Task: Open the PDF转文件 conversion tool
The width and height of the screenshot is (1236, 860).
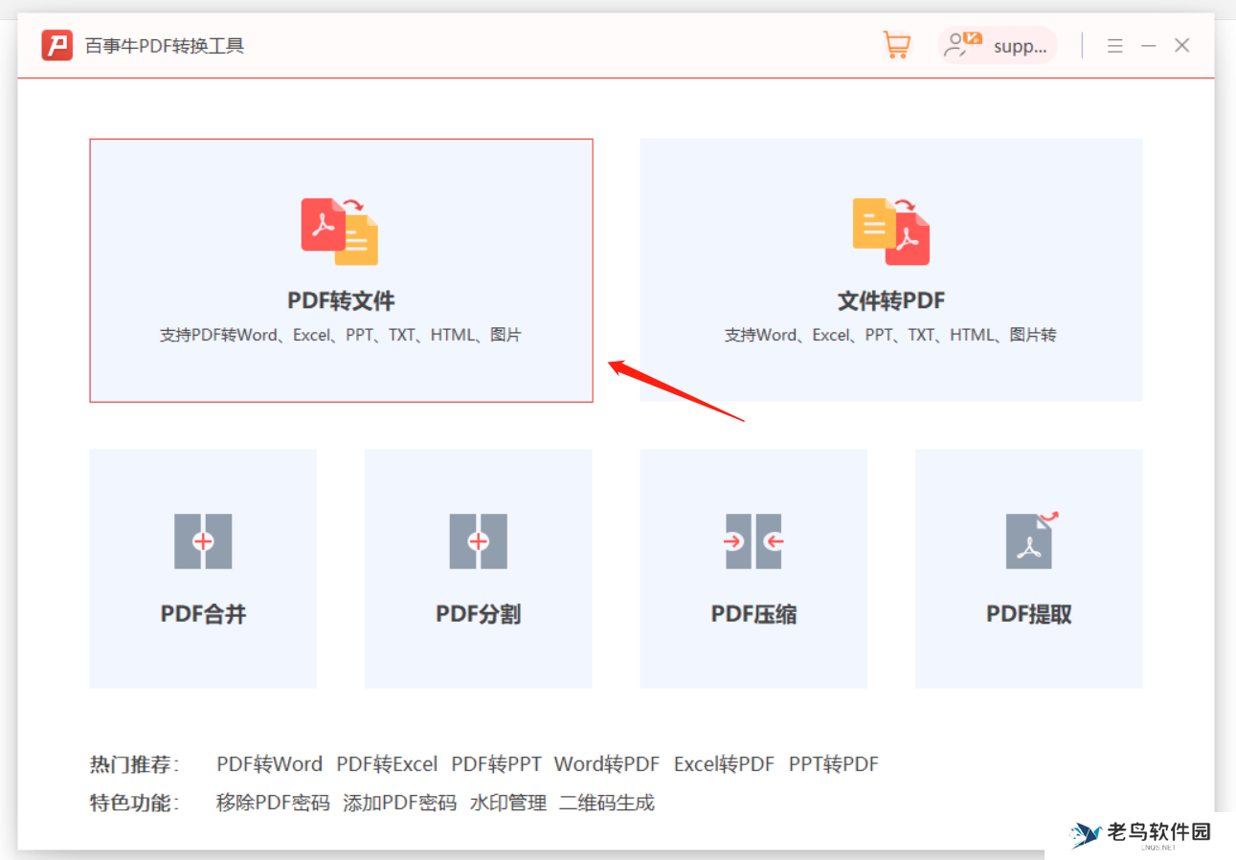Action: pos(341,270)
